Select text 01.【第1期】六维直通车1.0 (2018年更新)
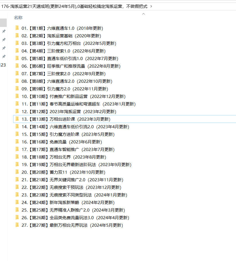 pos(62,28)
